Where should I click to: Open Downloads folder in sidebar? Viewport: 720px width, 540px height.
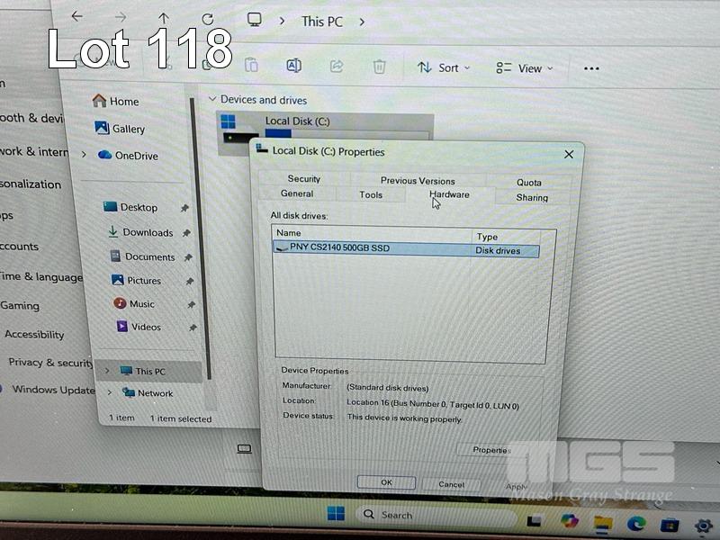[x=148, y=232]
